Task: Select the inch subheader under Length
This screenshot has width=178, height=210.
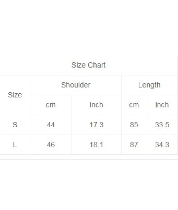Action: (x=162, y=105)
